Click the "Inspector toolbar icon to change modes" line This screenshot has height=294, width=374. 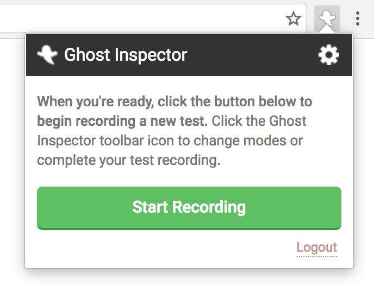(x=170, y=141)
